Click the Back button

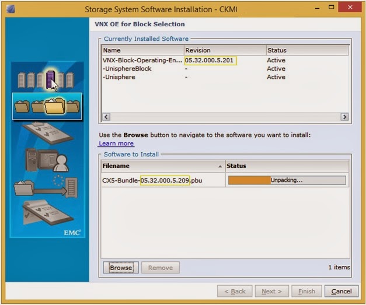coord(235,291)
